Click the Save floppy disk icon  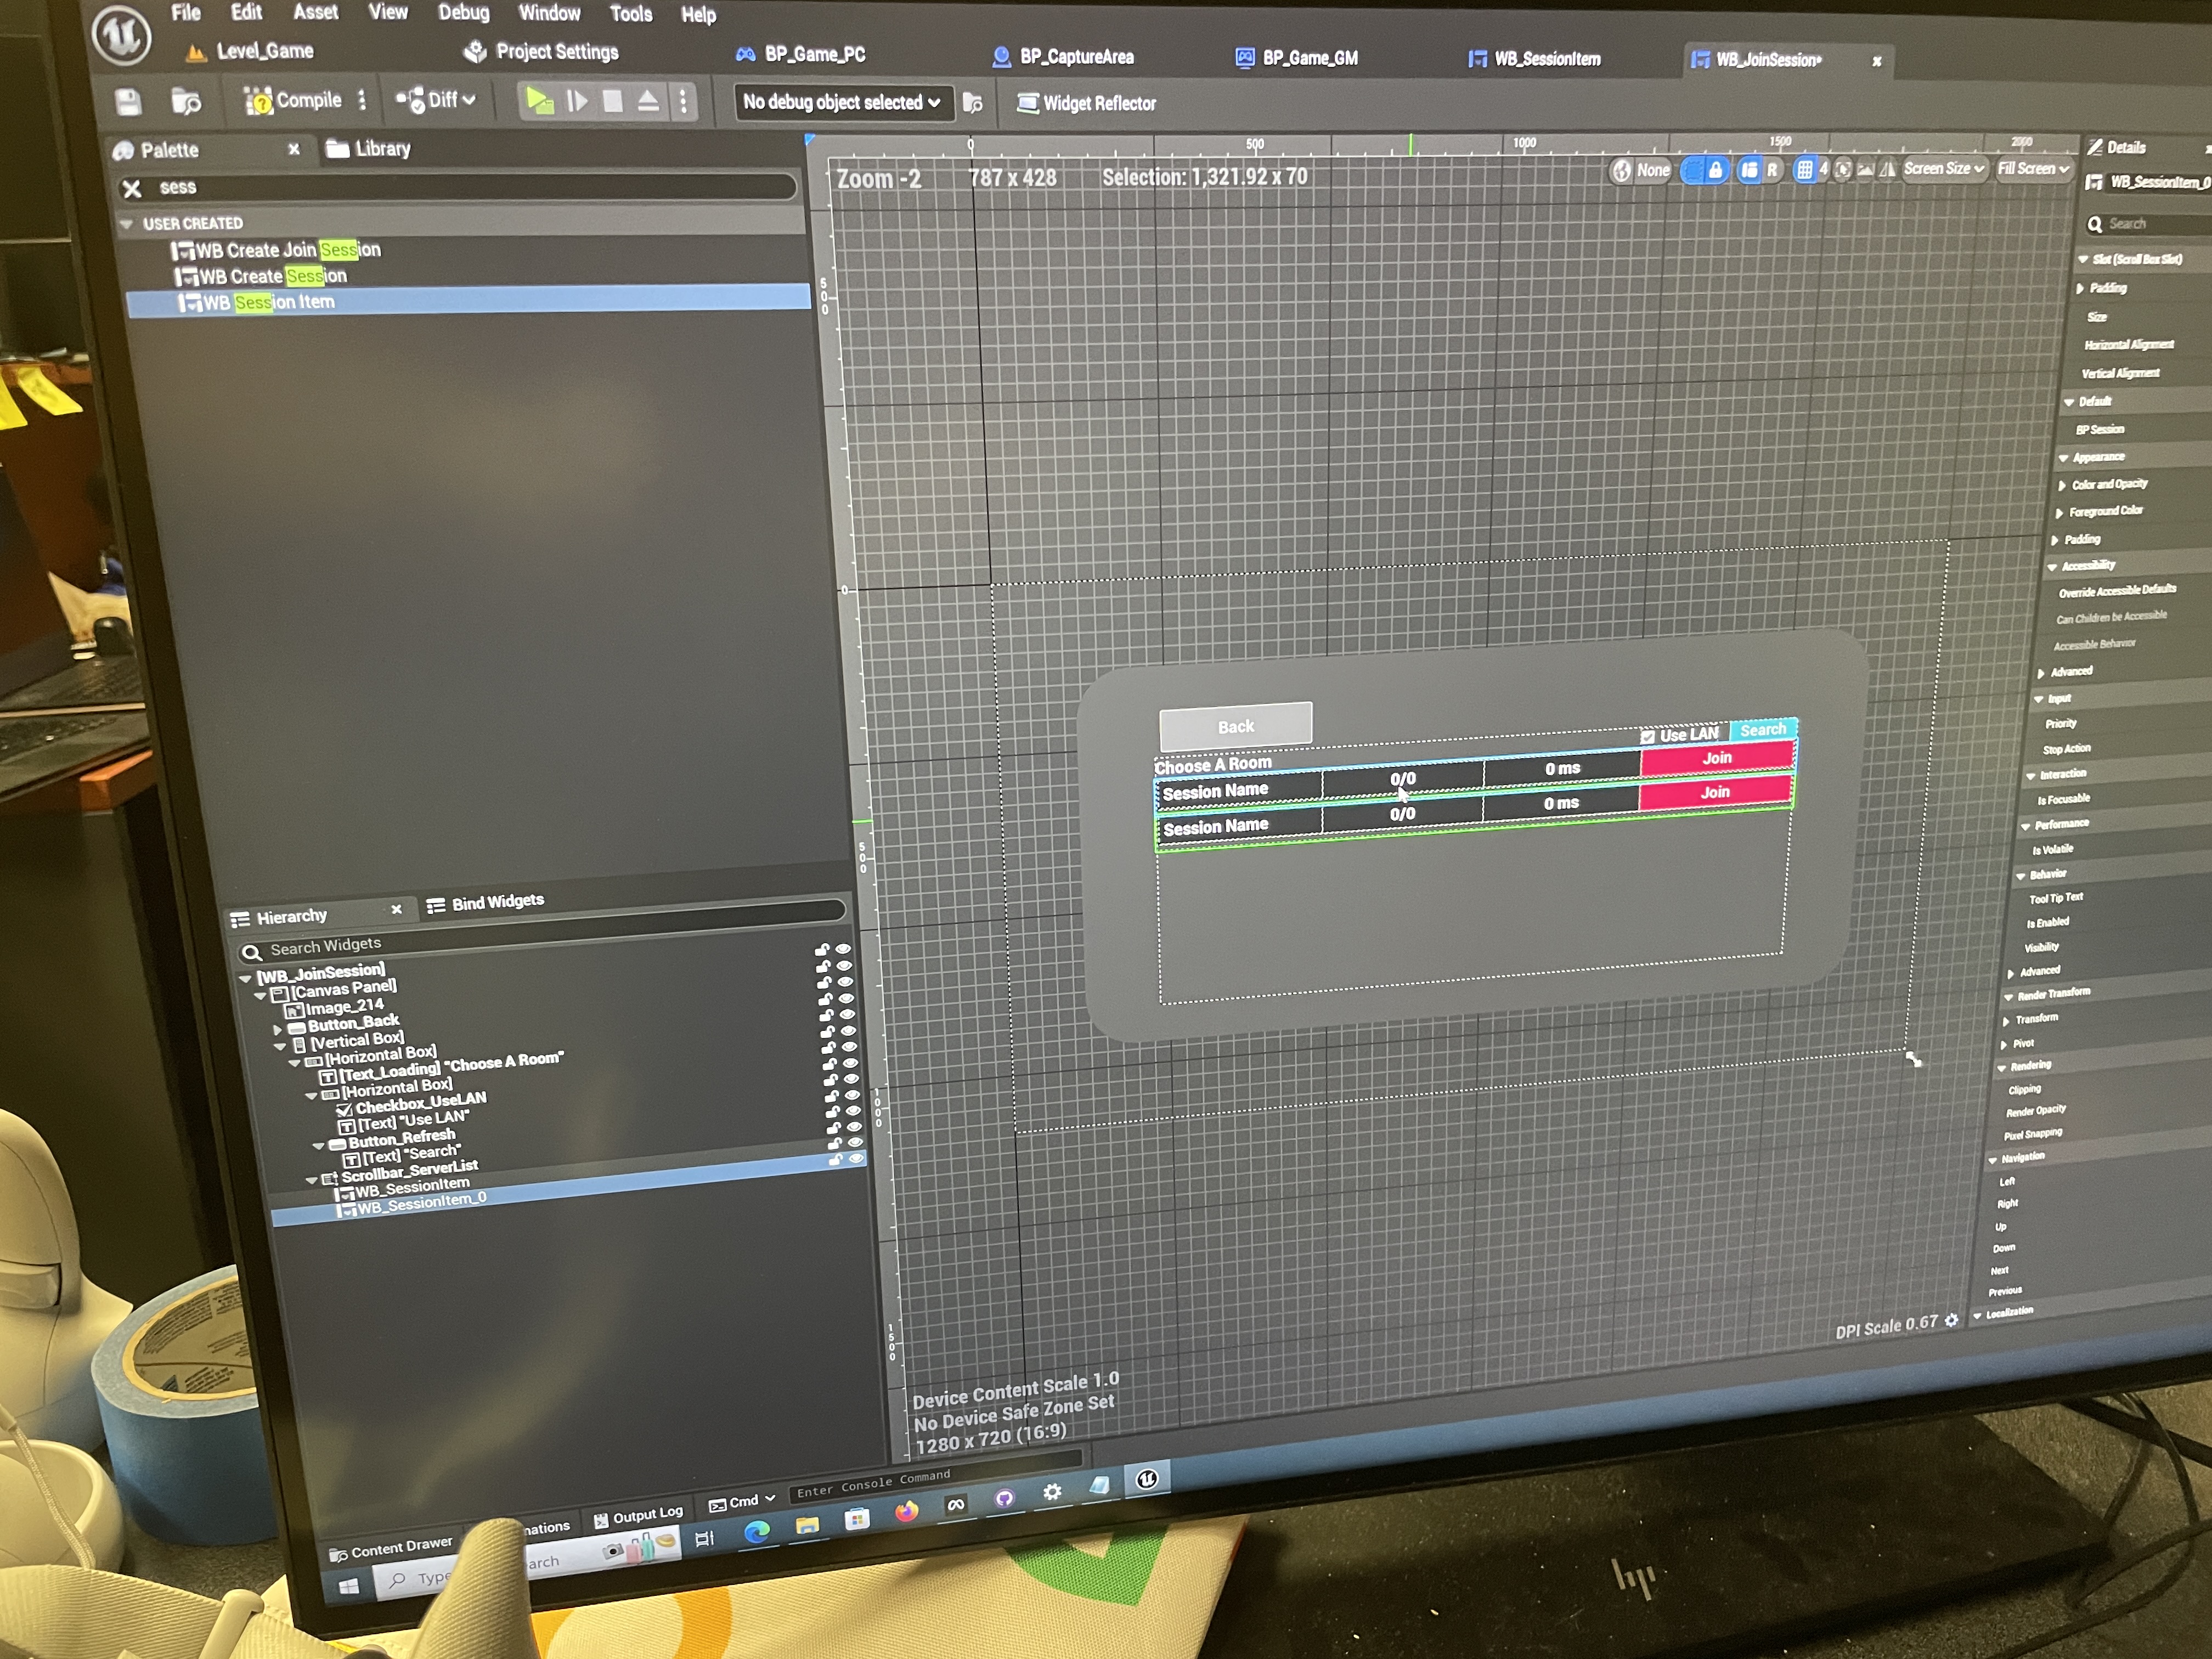[128, 101]
